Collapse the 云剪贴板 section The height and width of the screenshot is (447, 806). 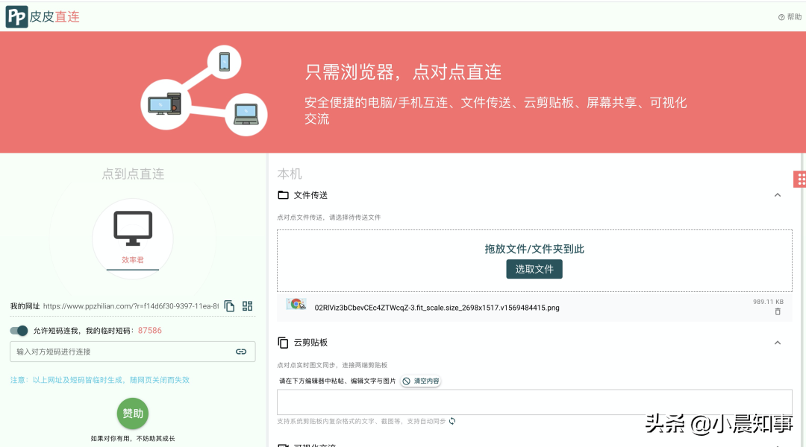click(777, 340)
